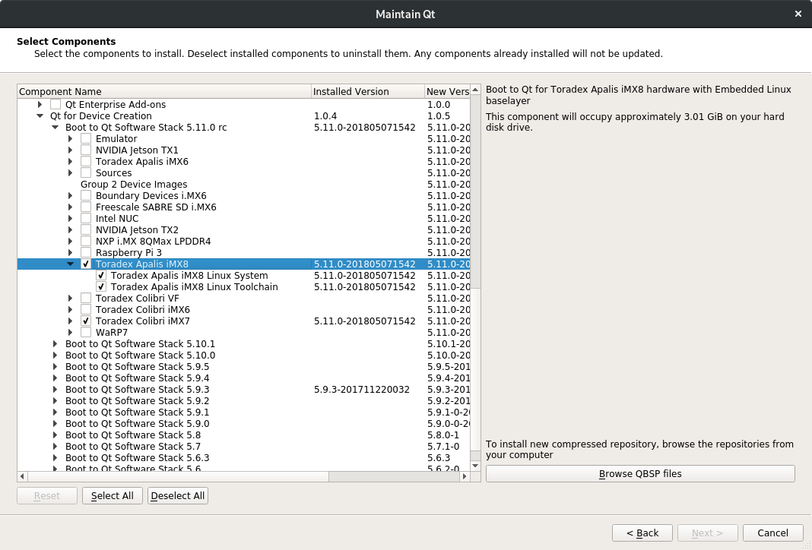Image resolution: width=812 pixels, height=550 pixels.
Task: Expand the Toradex Colibri iMX7 node
Action: click(x=71, y=321)
